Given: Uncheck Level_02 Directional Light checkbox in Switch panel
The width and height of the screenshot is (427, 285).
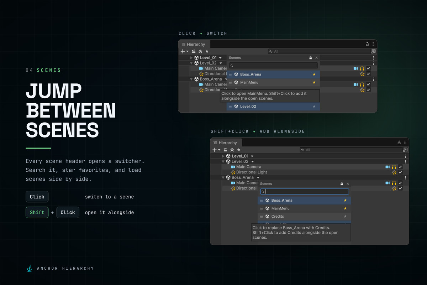Looking at the screenshot, I should 369,74.
